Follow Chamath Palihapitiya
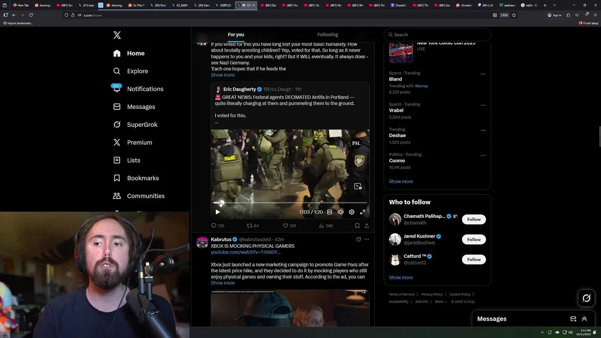 [474, 219]
